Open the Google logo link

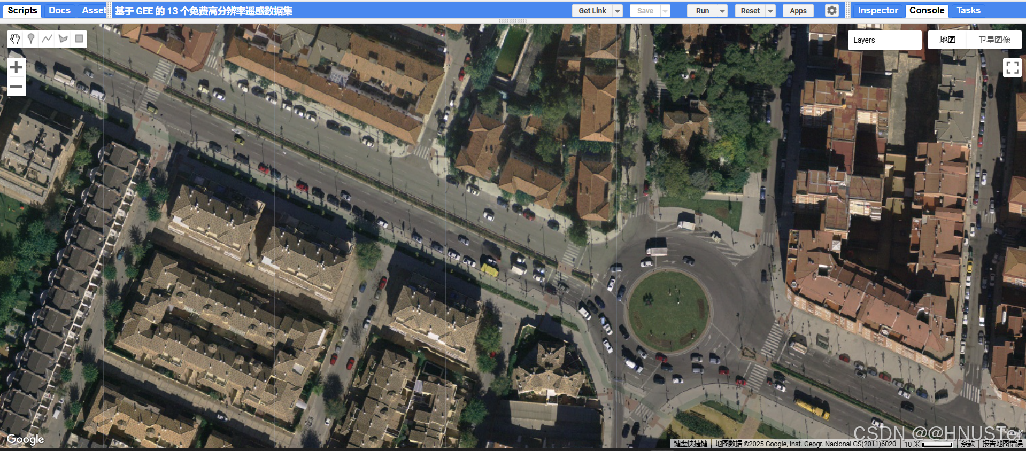(25, 439)
